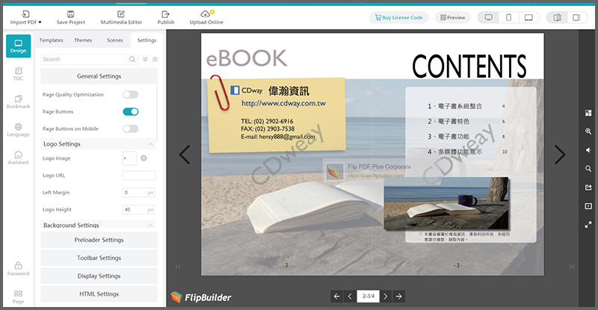This screenshot has width=598, height=310.
Task: Jump to last page in bottom bar
Action: click(x=399, y=297)
